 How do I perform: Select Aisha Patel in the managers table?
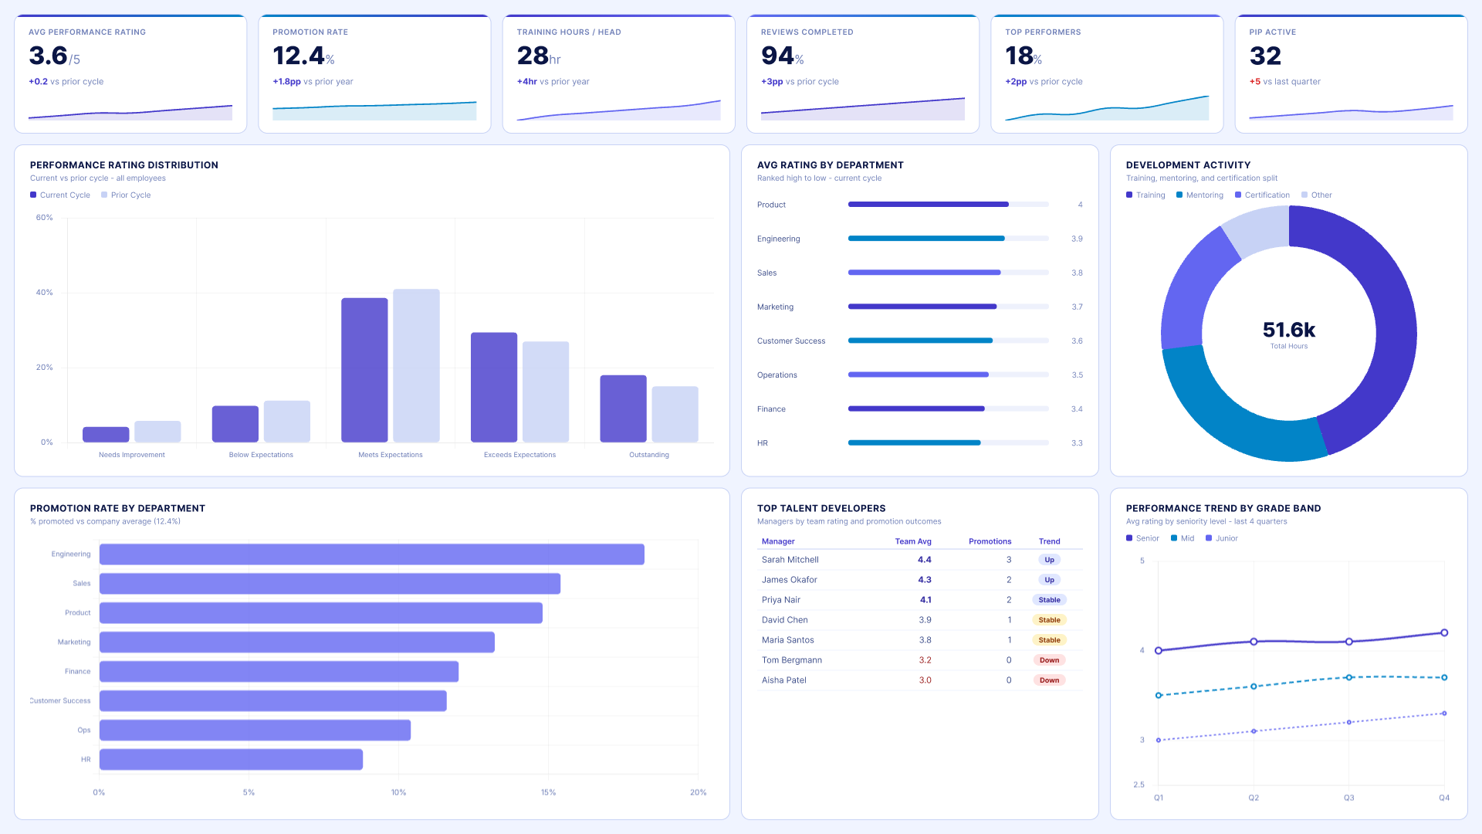920,680
